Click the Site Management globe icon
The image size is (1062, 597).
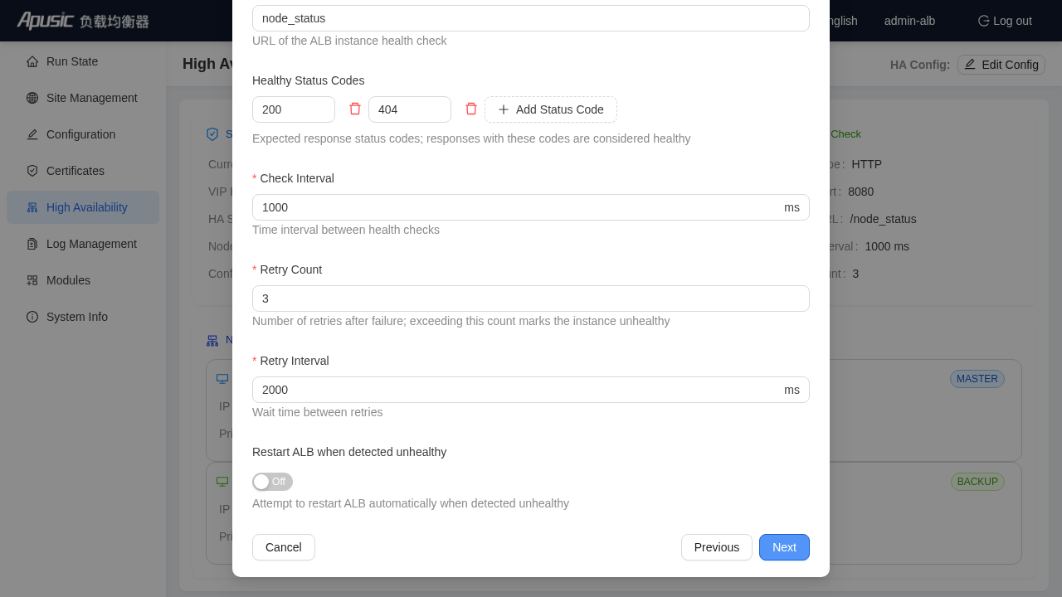coord(32,98)
